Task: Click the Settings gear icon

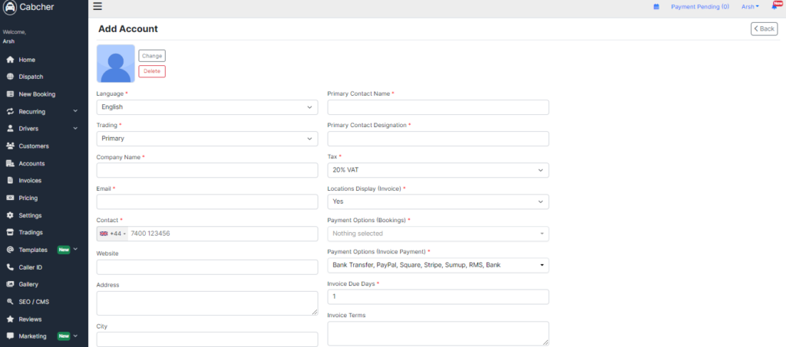Action: pos(10,215)
